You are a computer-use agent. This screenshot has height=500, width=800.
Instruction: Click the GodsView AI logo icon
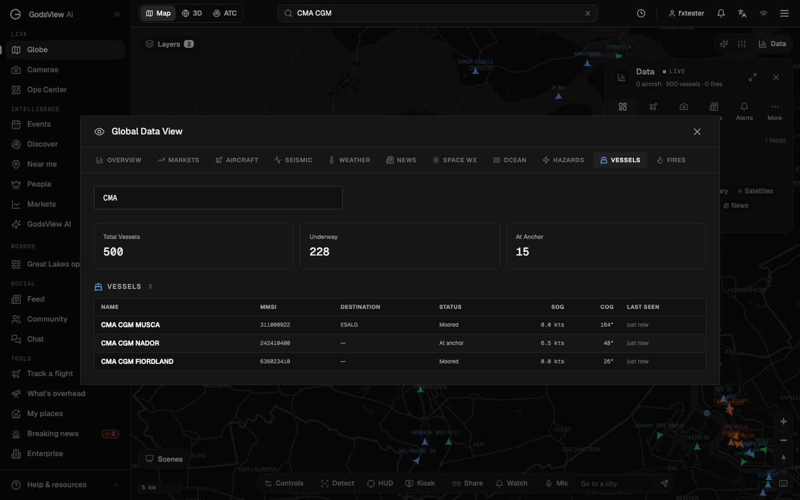15,14
